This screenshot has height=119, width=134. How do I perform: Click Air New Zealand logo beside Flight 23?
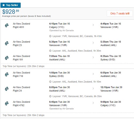tap(7, 43)
